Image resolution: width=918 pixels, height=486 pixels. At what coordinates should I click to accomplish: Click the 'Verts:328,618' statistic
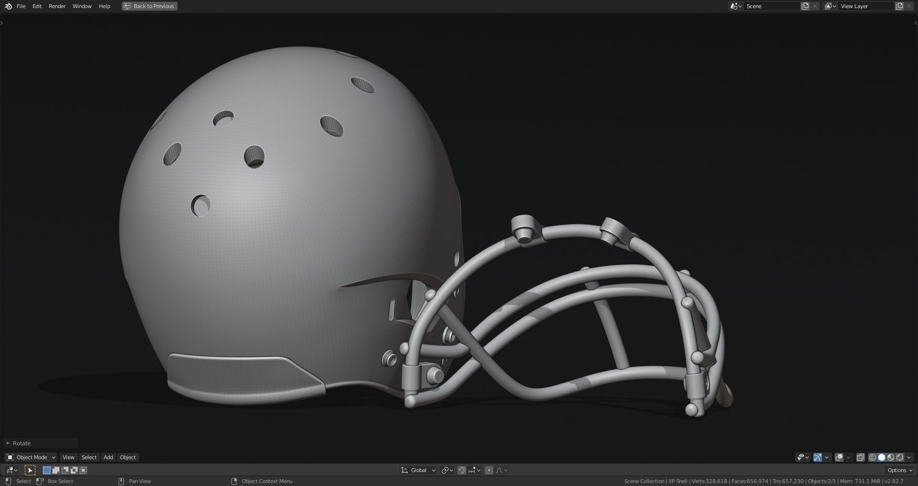tap(710, 481)
